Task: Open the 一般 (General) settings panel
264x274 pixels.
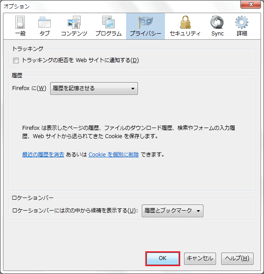Action: (20, 26)
